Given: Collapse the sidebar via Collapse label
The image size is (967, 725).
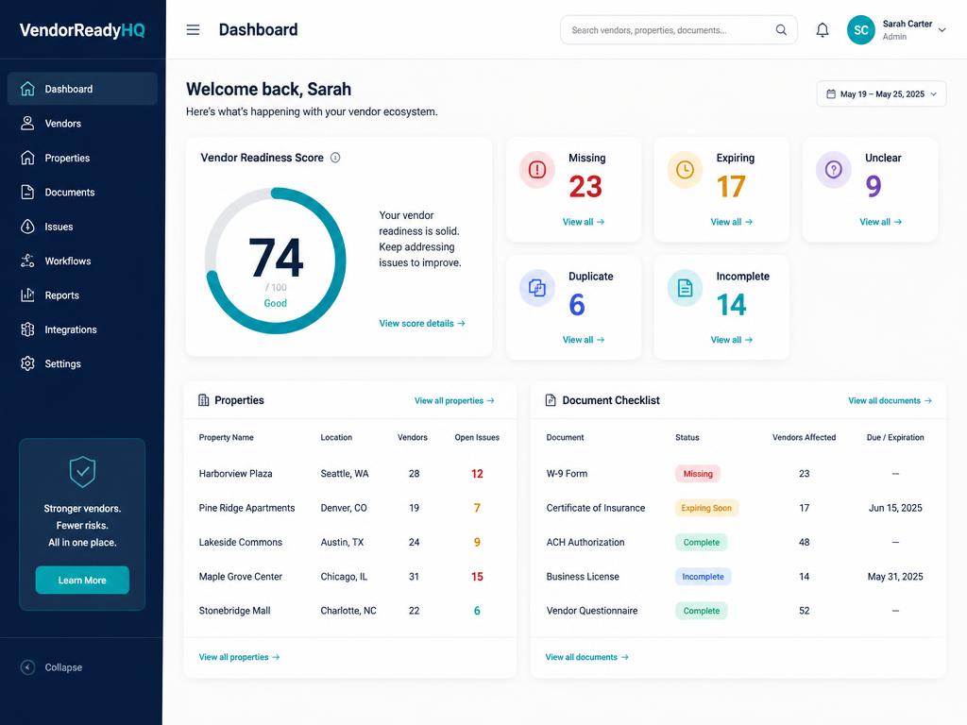Looking at the screenshot, I should (63, 667).
